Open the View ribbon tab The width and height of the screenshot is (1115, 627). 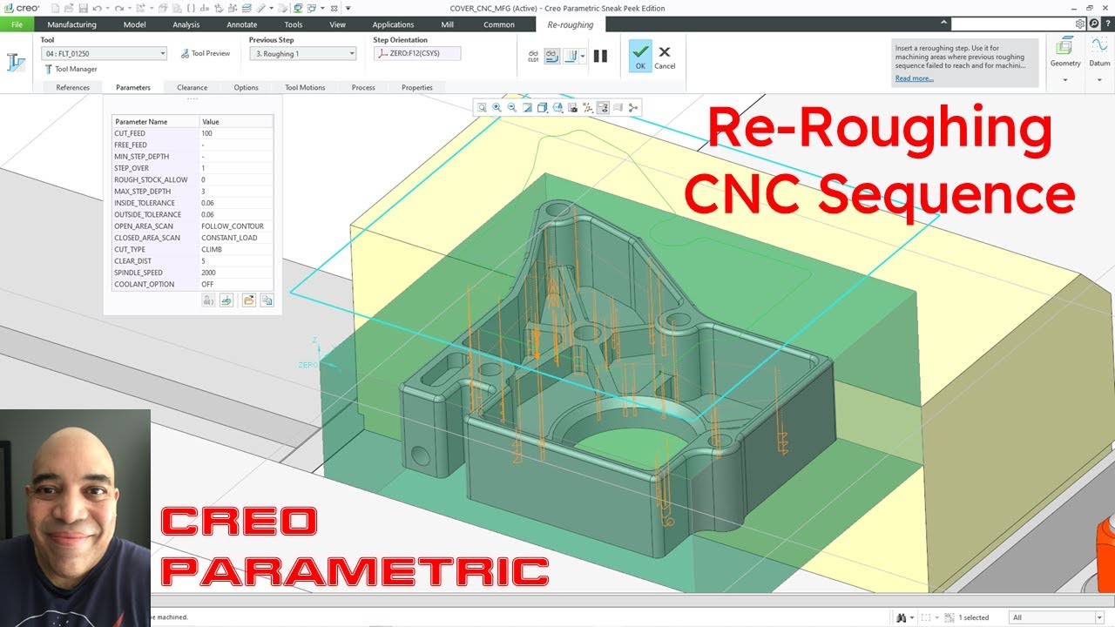click(x=337, y=24)
